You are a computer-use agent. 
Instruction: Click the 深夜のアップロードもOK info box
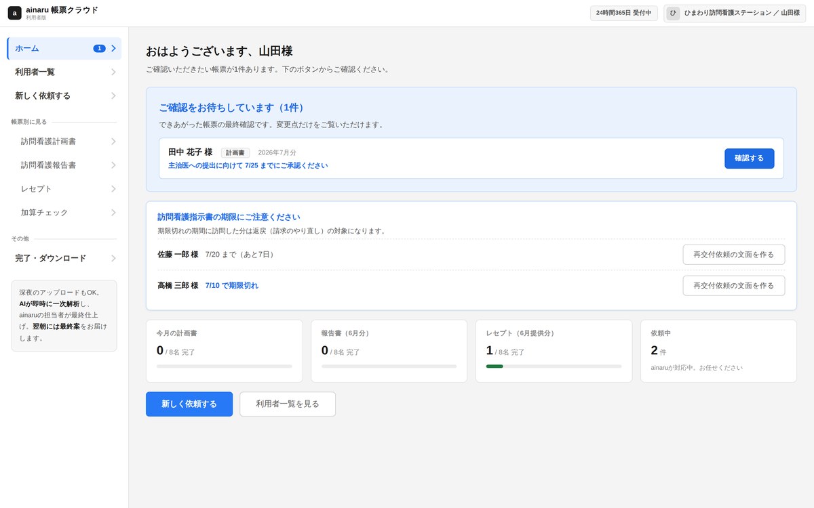64,316
